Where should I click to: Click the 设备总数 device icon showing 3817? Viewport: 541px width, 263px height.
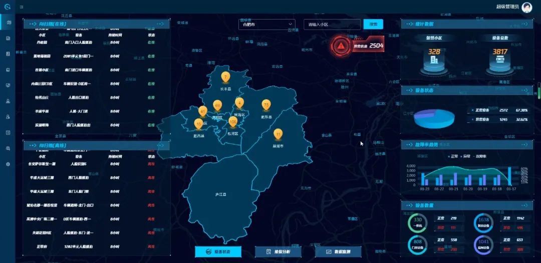click(x=499, y=59)
